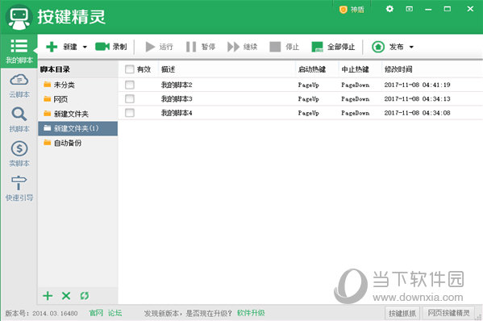Select the 新建文件夹 folder

77,114
